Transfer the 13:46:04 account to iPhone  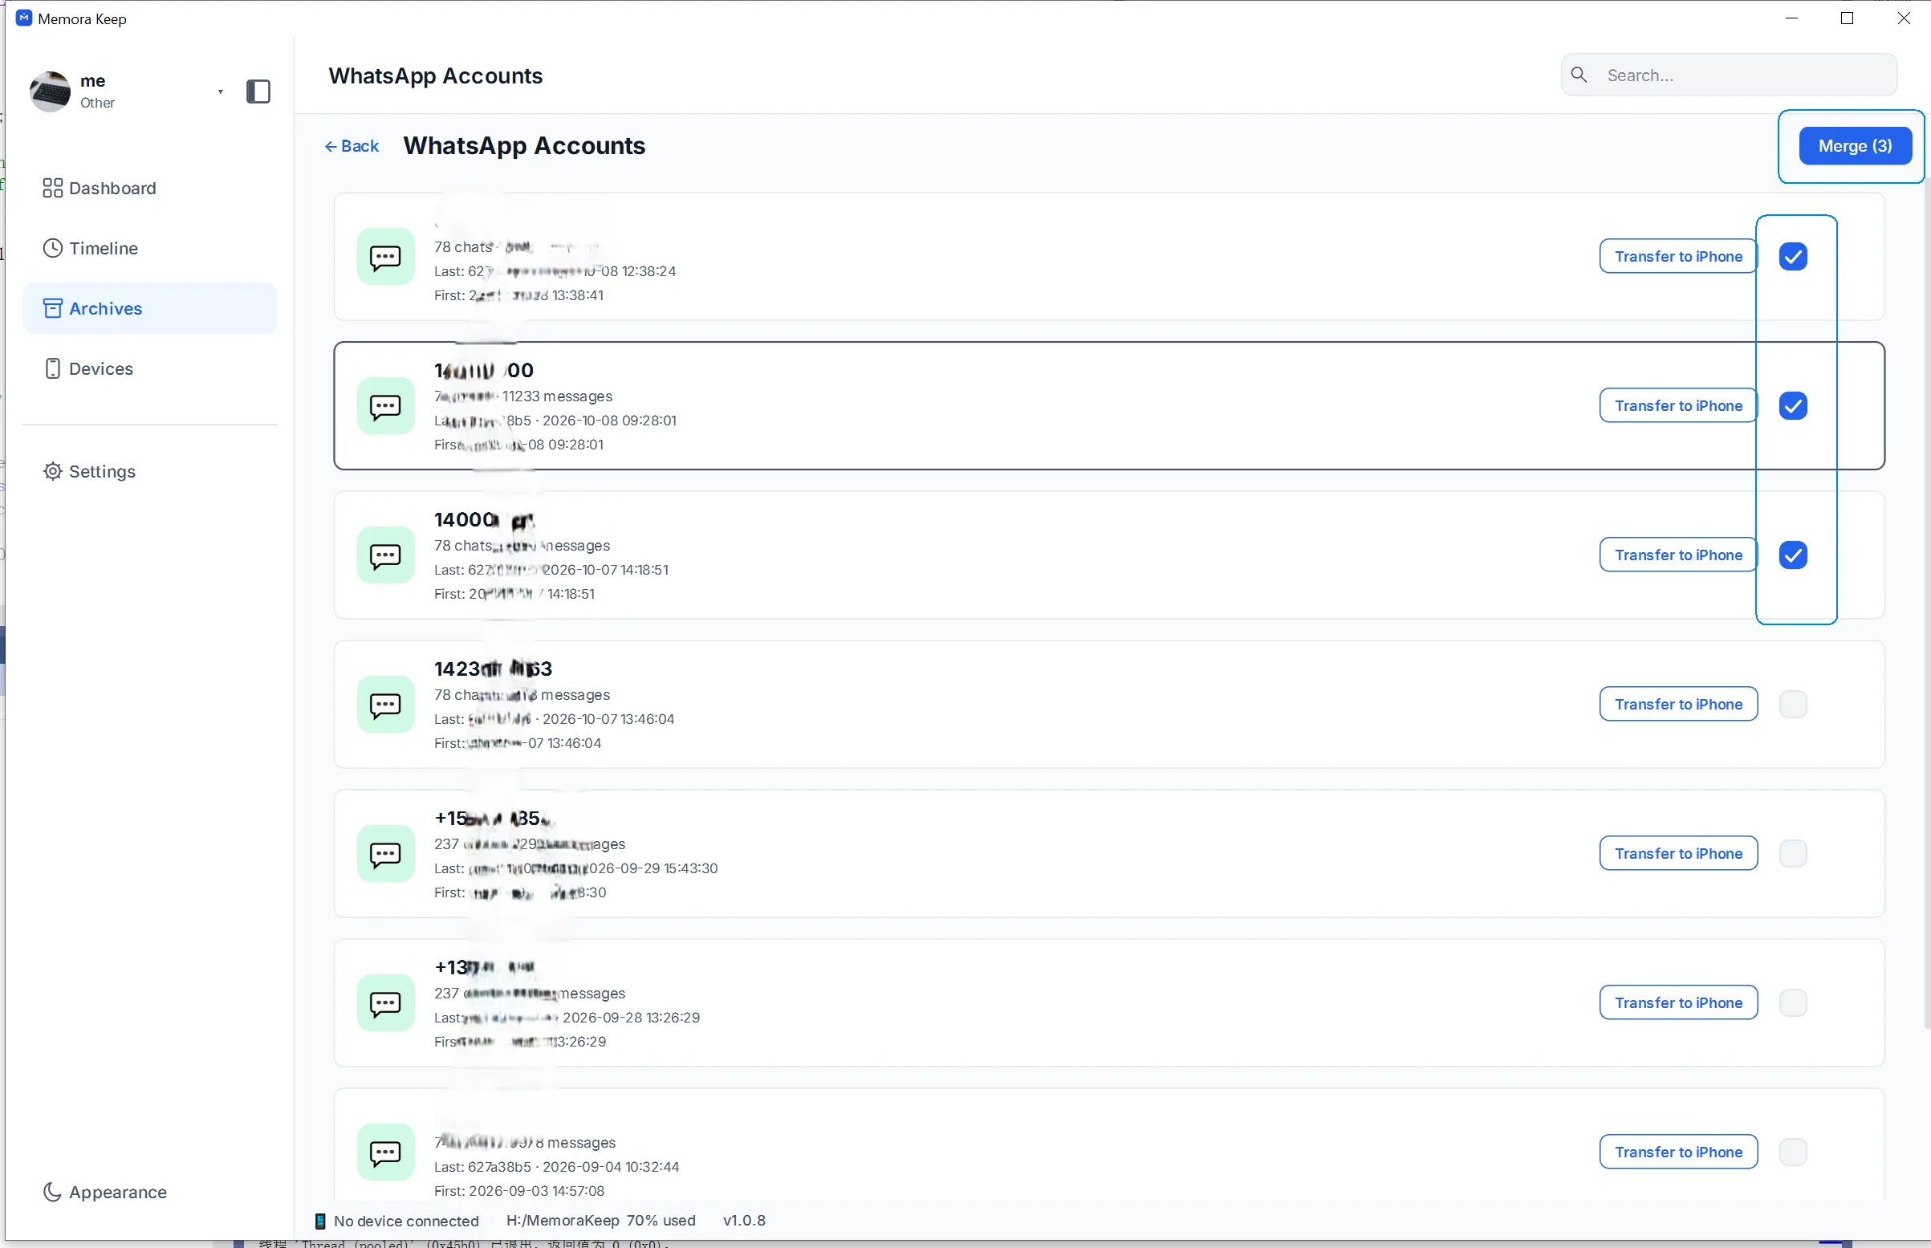click(x=1677, y=704)
